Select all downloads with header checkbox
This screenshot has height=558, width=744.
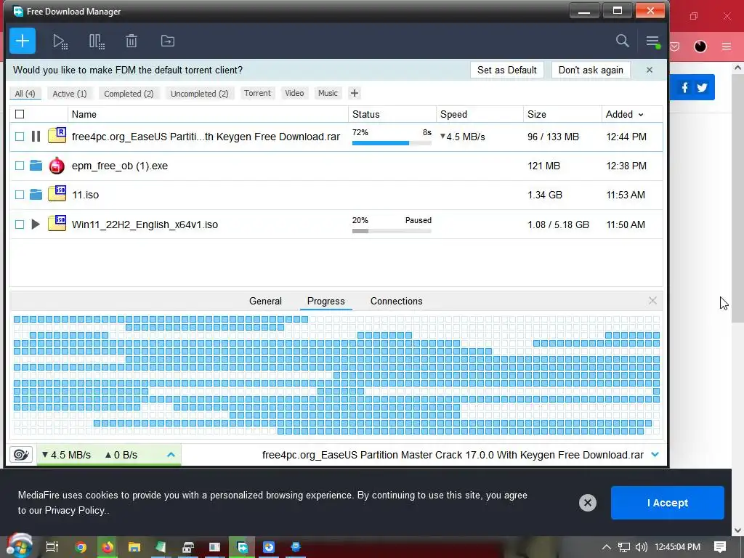[20, 114]
